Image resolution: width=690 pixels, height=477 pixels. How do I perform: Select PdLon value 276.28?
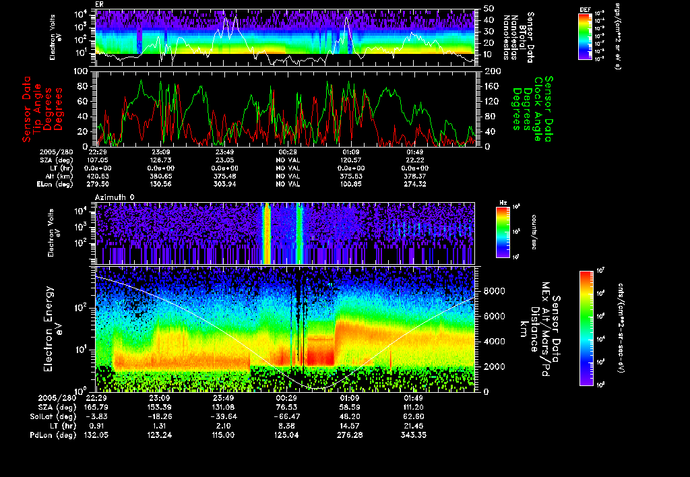tap(350, 435)
